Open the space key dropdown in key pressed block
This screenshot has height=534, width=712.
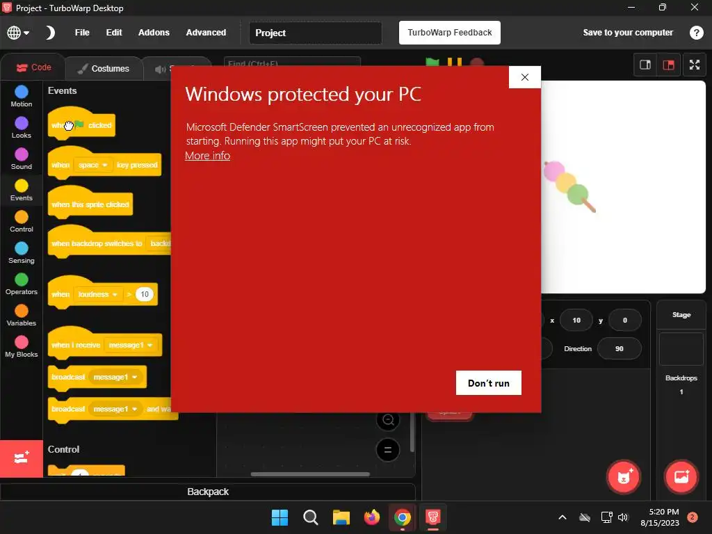click(92, 165)
